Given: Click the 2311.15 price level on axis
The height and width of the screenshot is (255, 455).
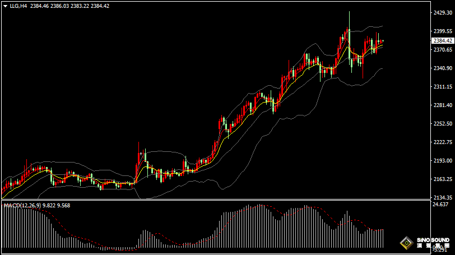Looking at the screenshot, I should (443, 87).
